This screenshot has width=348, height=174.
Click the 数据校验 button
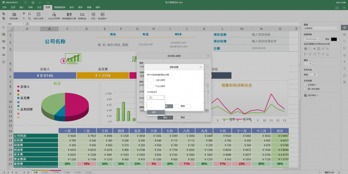point(82,16)
